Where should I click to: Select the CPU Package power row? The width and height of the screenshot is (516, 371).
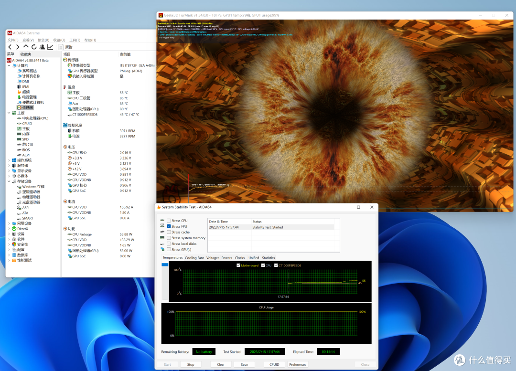pyautogui.click(x=82, y=234)
